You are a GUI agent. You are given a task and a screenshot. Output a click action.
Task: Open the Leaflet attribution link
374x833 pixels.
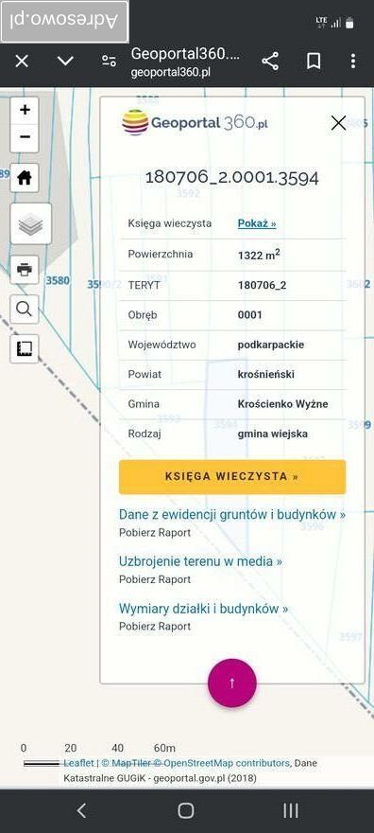coord(79,763)
